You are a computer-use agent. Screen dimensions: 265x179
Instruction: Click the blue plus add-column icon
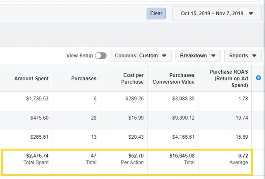258,78
